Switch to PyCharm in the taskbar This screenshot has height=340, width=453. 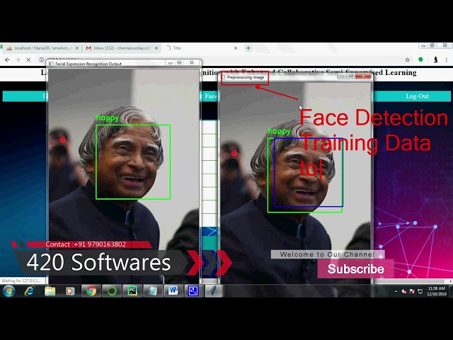132,291
